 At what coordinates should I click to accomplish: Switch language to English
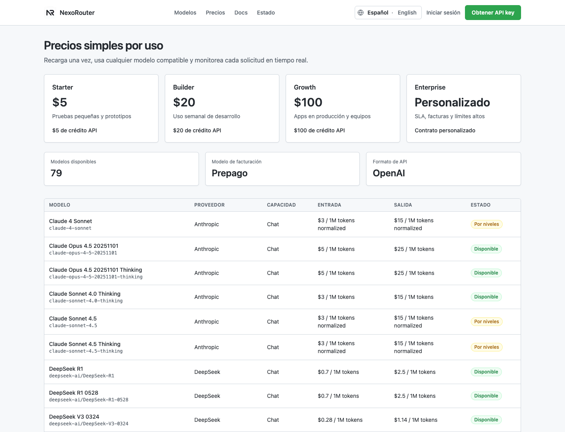coord(407,13)
